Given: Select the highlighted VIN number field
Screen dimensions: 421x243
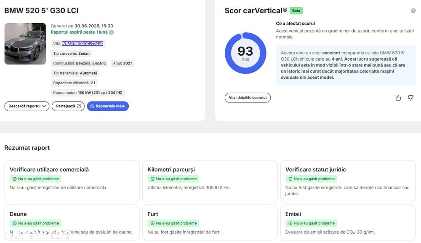Looking at the screenshot, I should tap(83, 44).
